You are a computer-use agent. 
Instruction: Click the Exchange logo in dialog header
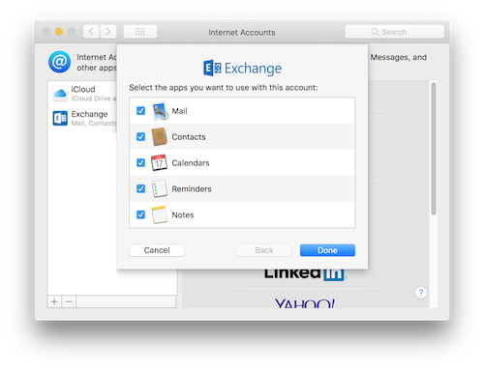(242, 68)
